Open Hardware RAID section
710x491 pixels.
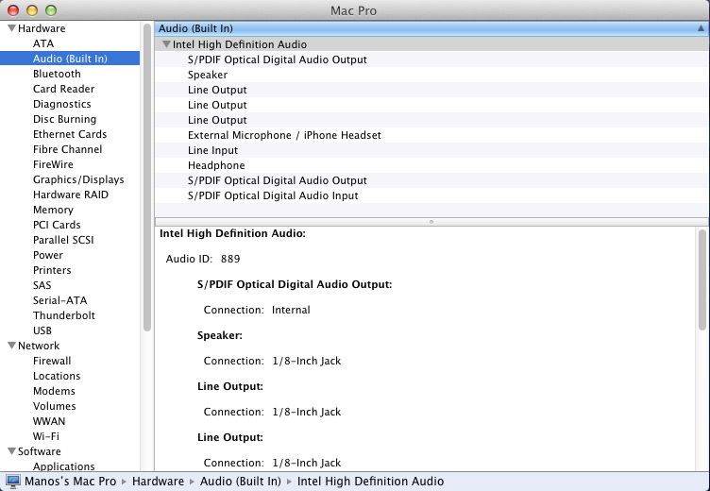(70, 195)
